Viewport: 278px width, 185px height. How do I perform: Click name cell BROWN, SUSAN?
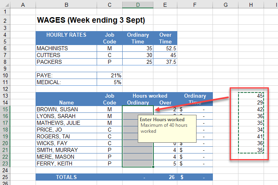[66, 109]
